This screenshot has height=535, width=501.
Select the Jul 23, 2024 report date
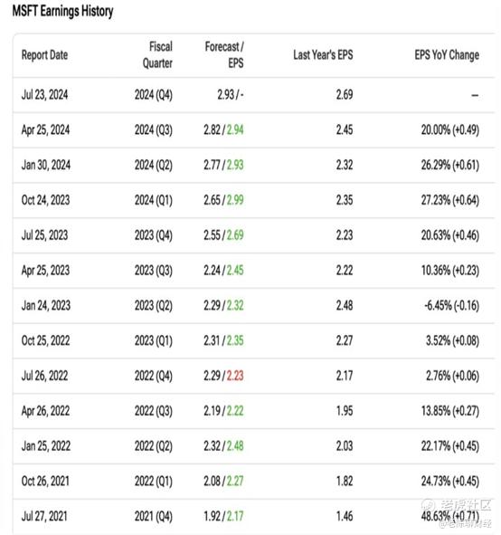click(44, 95)
